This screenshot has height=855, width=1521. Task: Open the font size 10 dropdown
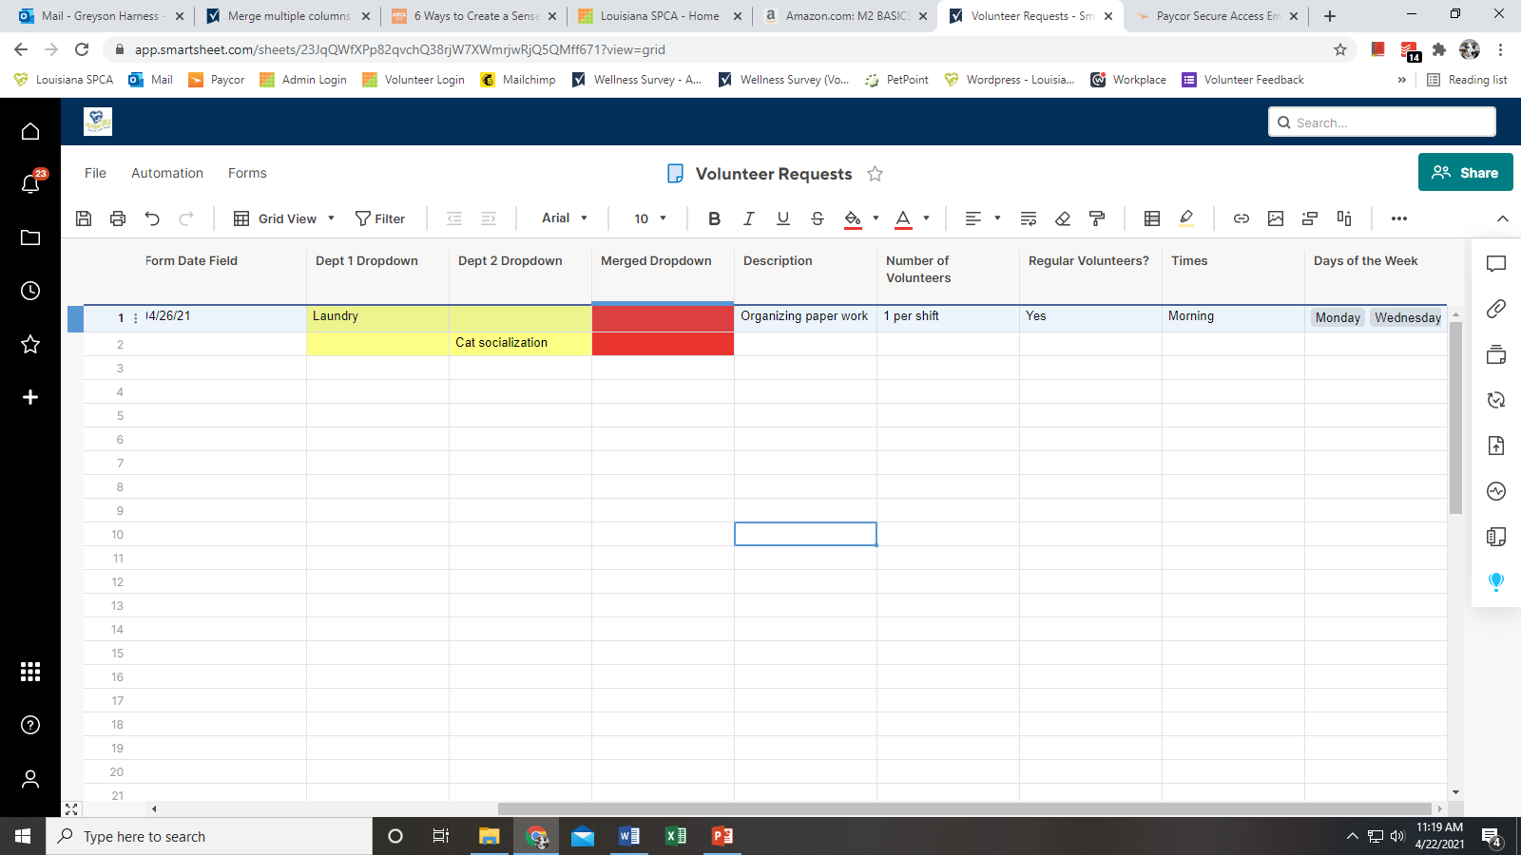650,218
